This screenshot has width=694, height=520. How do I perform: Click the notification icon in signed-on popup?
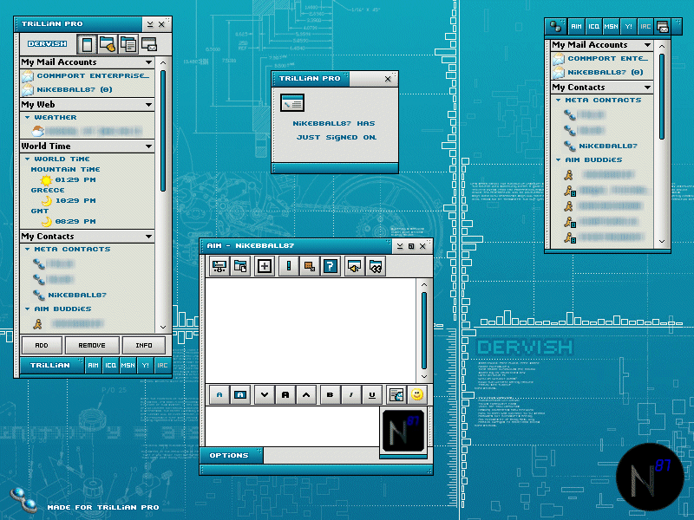(292, 103)
